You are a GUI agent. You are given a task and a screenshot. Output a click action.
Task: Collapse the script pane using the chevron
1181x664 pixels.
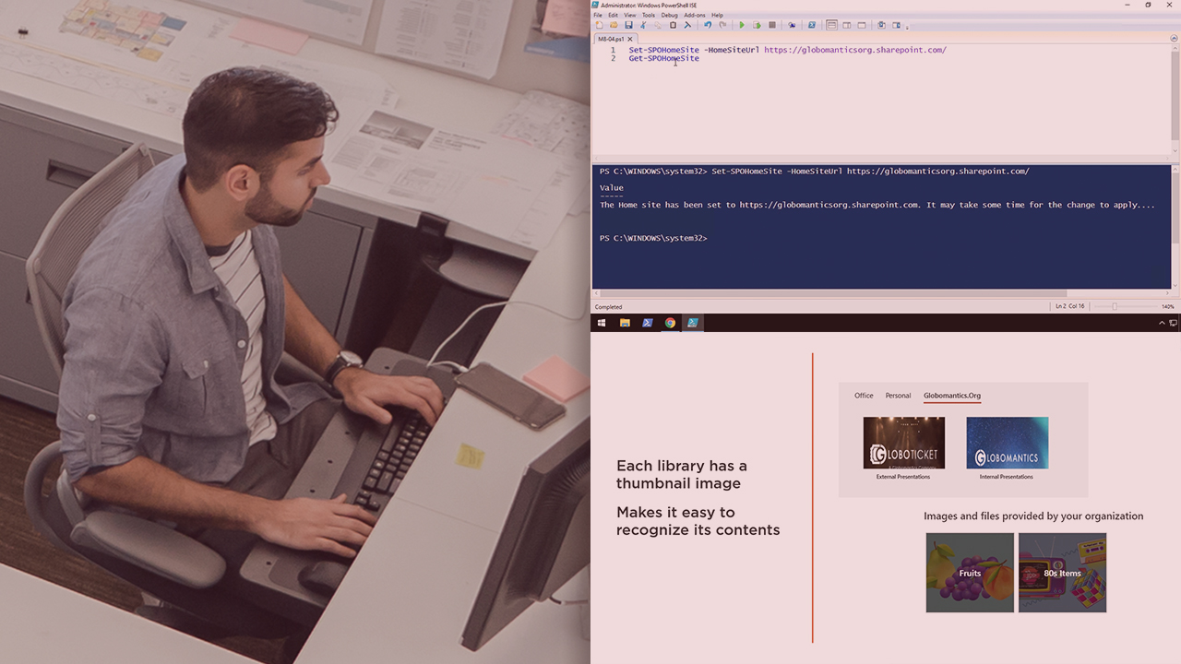pos(1175,39)
